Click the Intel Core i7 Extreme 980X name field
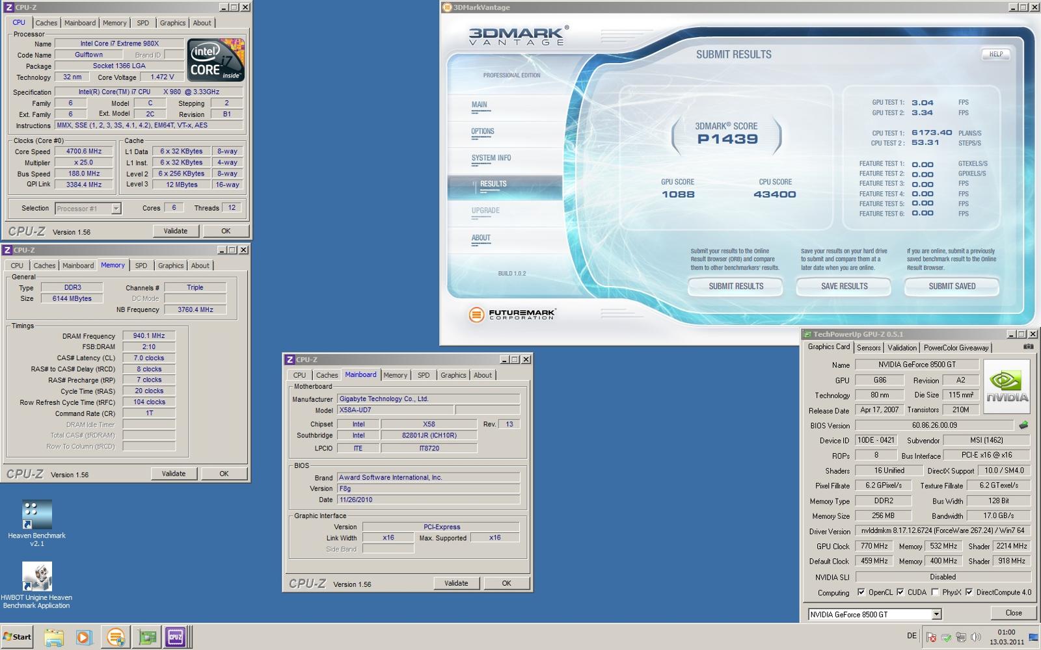Screen dimensions: 1041x650 tap(119, 44)
